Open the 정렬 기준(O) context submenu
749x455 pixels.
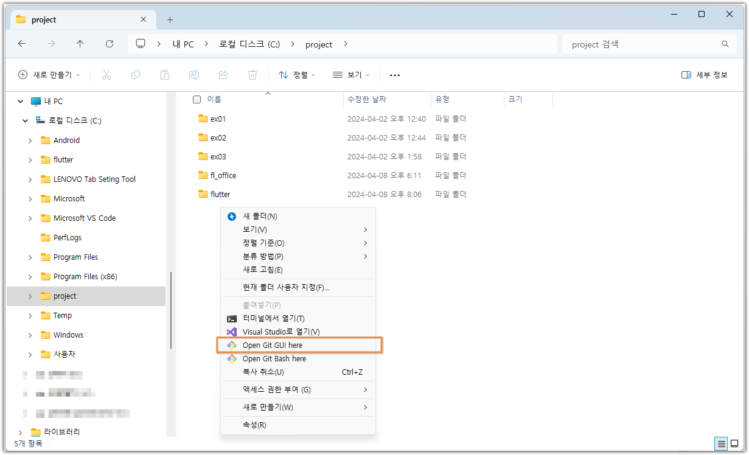tap(298, 243)
